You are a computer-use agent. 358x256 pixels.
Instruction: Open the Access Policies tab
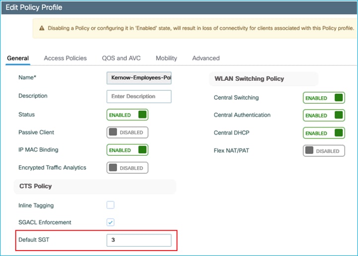coord(65,58)
